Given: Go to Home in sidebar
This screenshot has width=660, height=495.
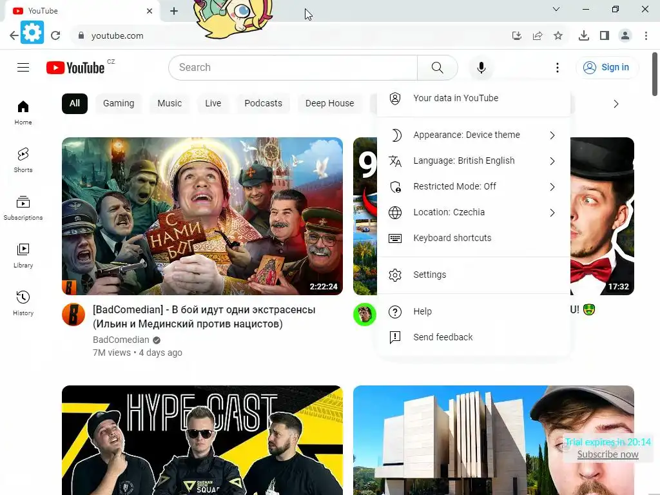Looking at the screenshot, I should tap(23, 113).
